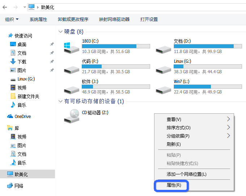The width and height of the screenshot is (246, 196).
Task: Open the 视频 library under 库
Action: 22,137
